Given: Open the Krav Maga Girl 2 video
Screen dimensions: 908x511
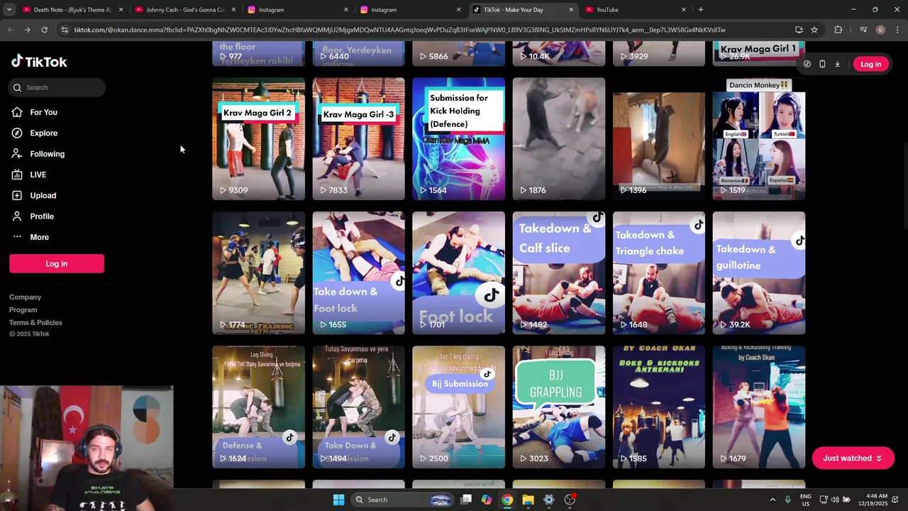Looking at the screenshot, I should [x=258, y=139].
